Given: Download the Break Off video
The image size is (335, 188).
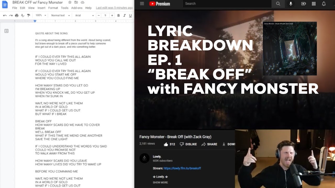Looking at the screenshot, I should [228, 144].
